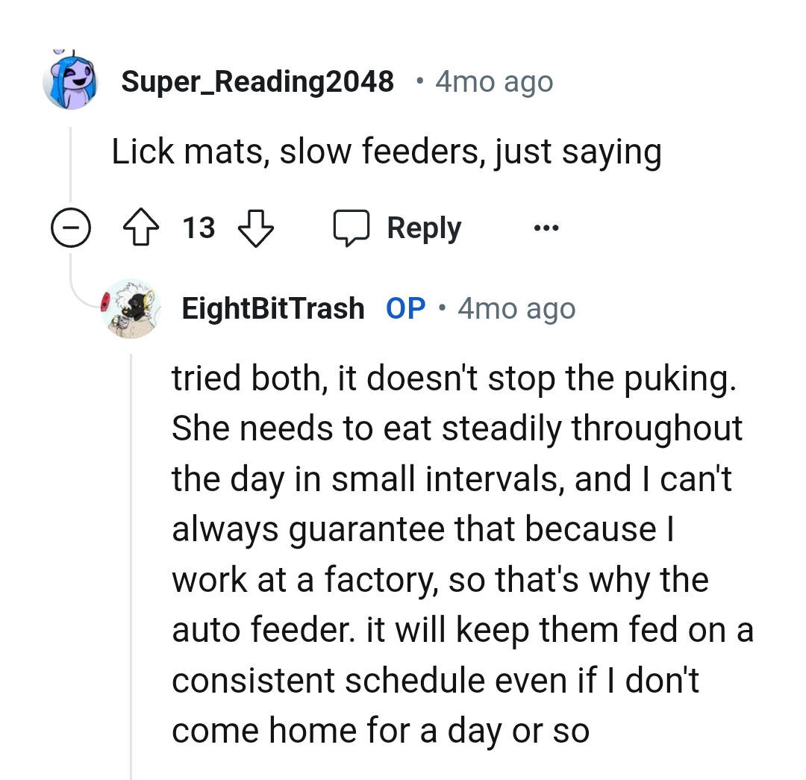Open the EightBitTrash username link
The height and width of the screenshot is (780, 806).
[x=273, y=308]
